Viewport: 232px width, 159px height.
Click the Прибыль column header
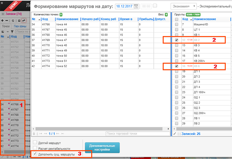pos(146,19)
